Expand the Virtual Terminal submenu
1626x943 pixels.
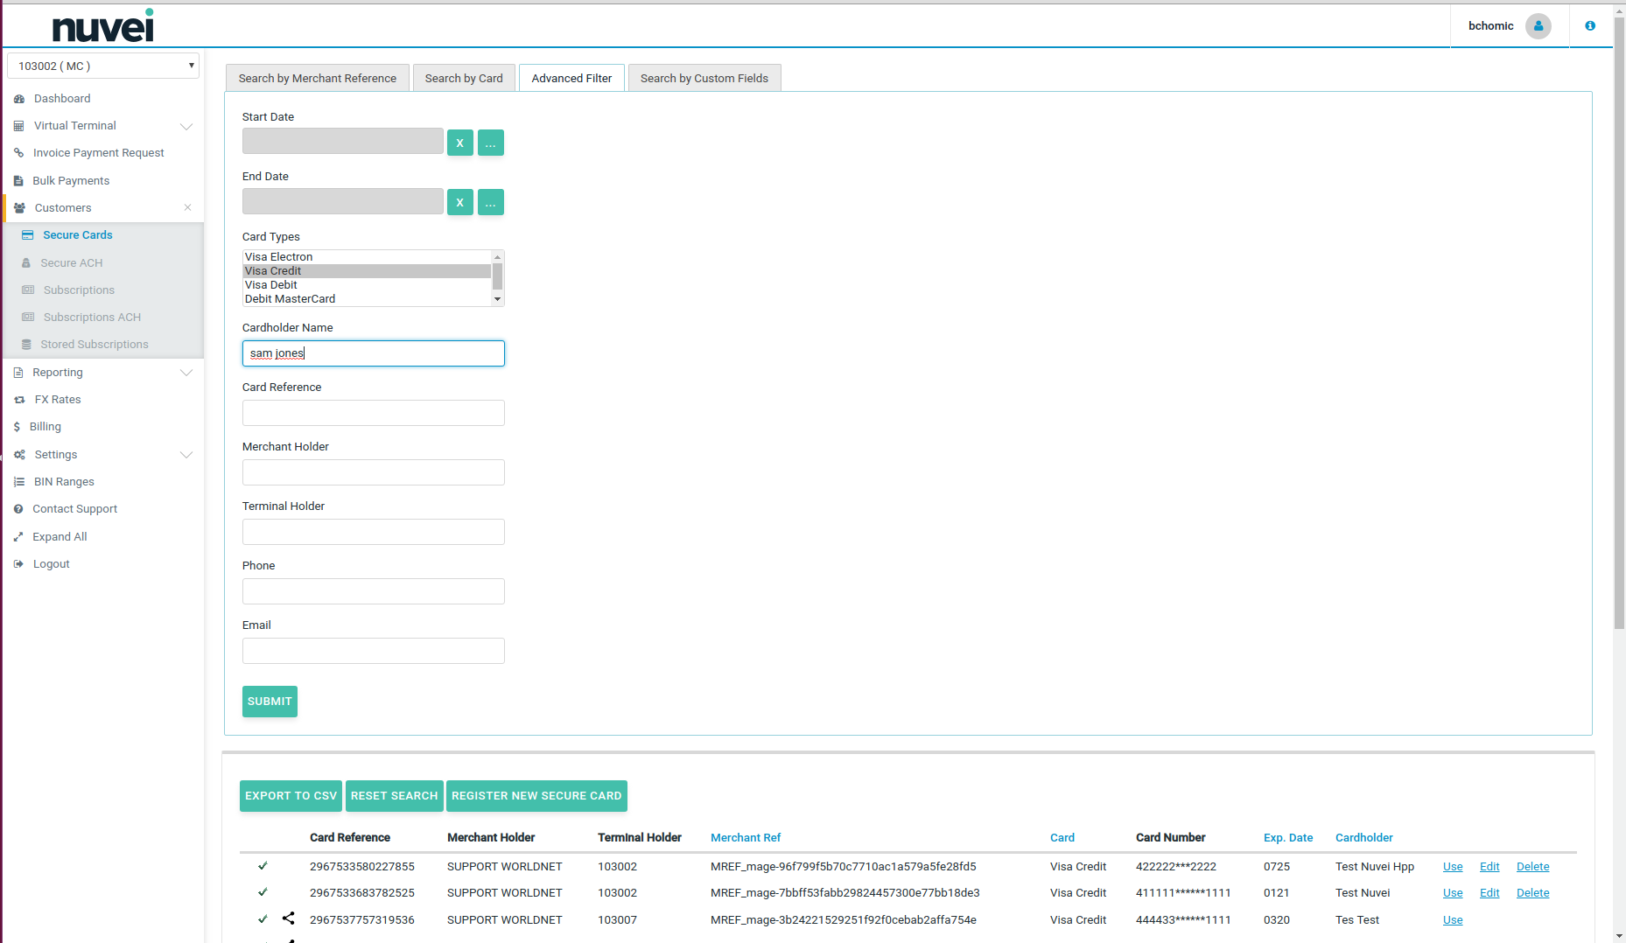coord(186,126)
